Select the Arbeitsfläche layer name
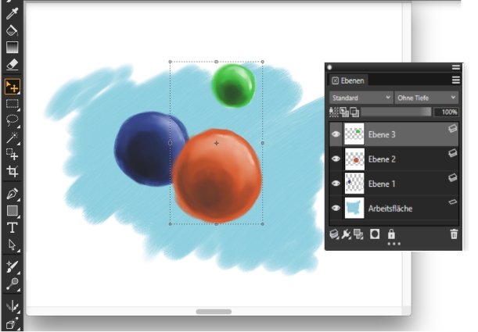The height and width of the screenshot is (332, 478). click(x=390, y=209)
